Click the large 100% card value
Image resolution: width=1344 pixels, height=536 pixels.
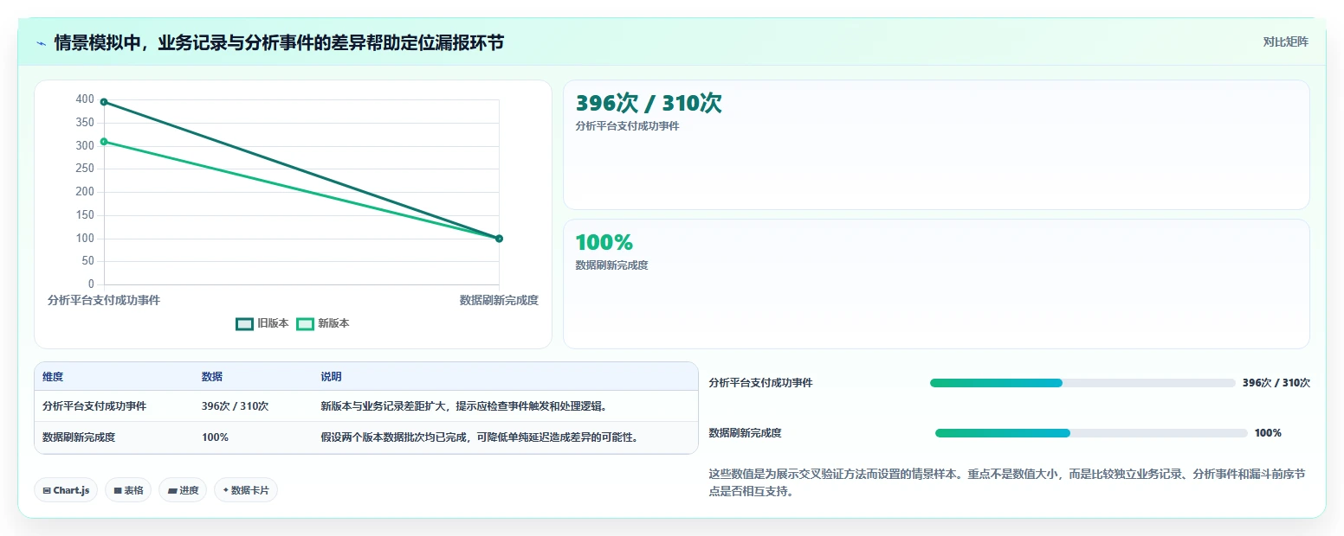coord(604,243)
